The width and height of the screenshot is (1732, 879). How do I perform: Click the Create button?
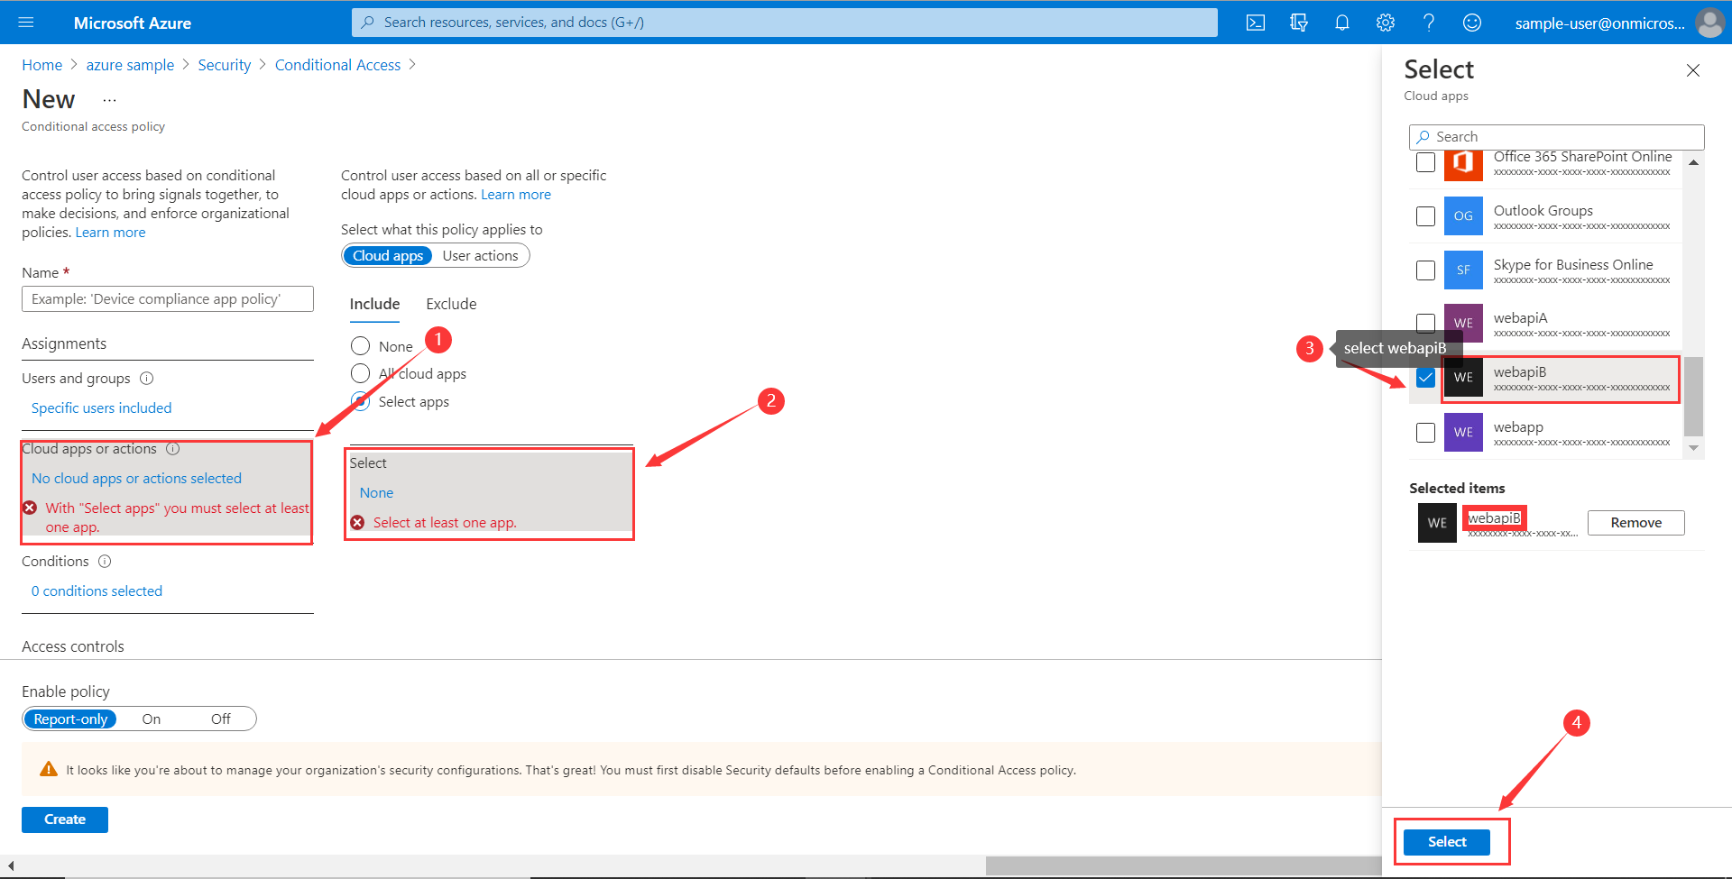[65, 819]
